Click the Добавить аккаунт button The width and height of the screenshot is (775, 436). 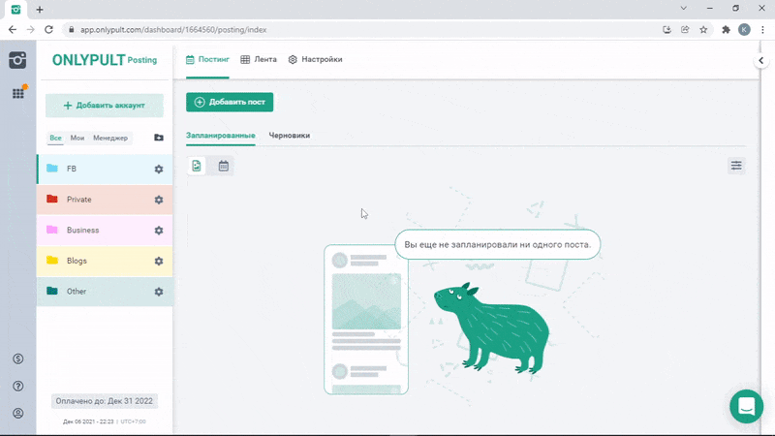coord(104,105)
